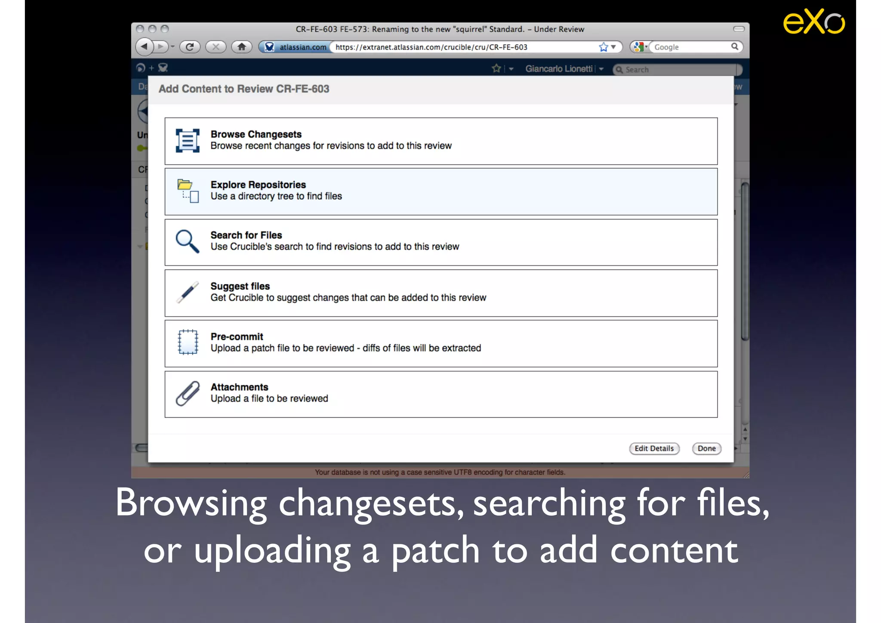Image resolution: width=881 pixels, height=623 pixels.
Task: Click the Suggest files wand icon
Action: pyautogui.click(x=188, y=292)
